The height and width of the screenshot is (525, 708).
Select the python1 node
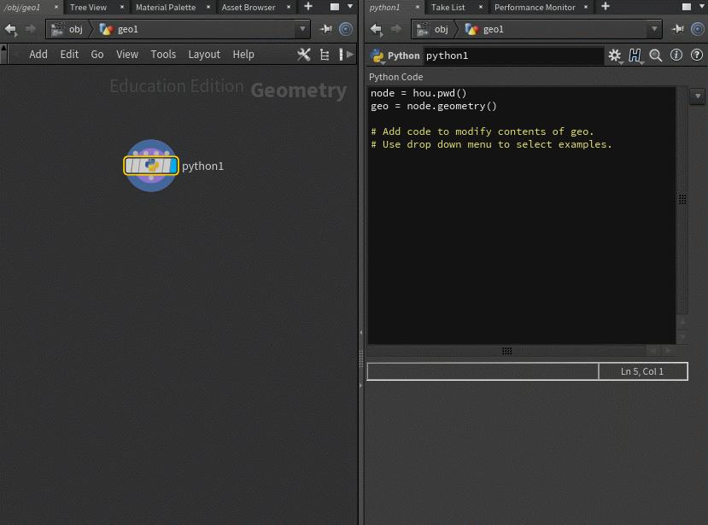(x=151, y=166)
